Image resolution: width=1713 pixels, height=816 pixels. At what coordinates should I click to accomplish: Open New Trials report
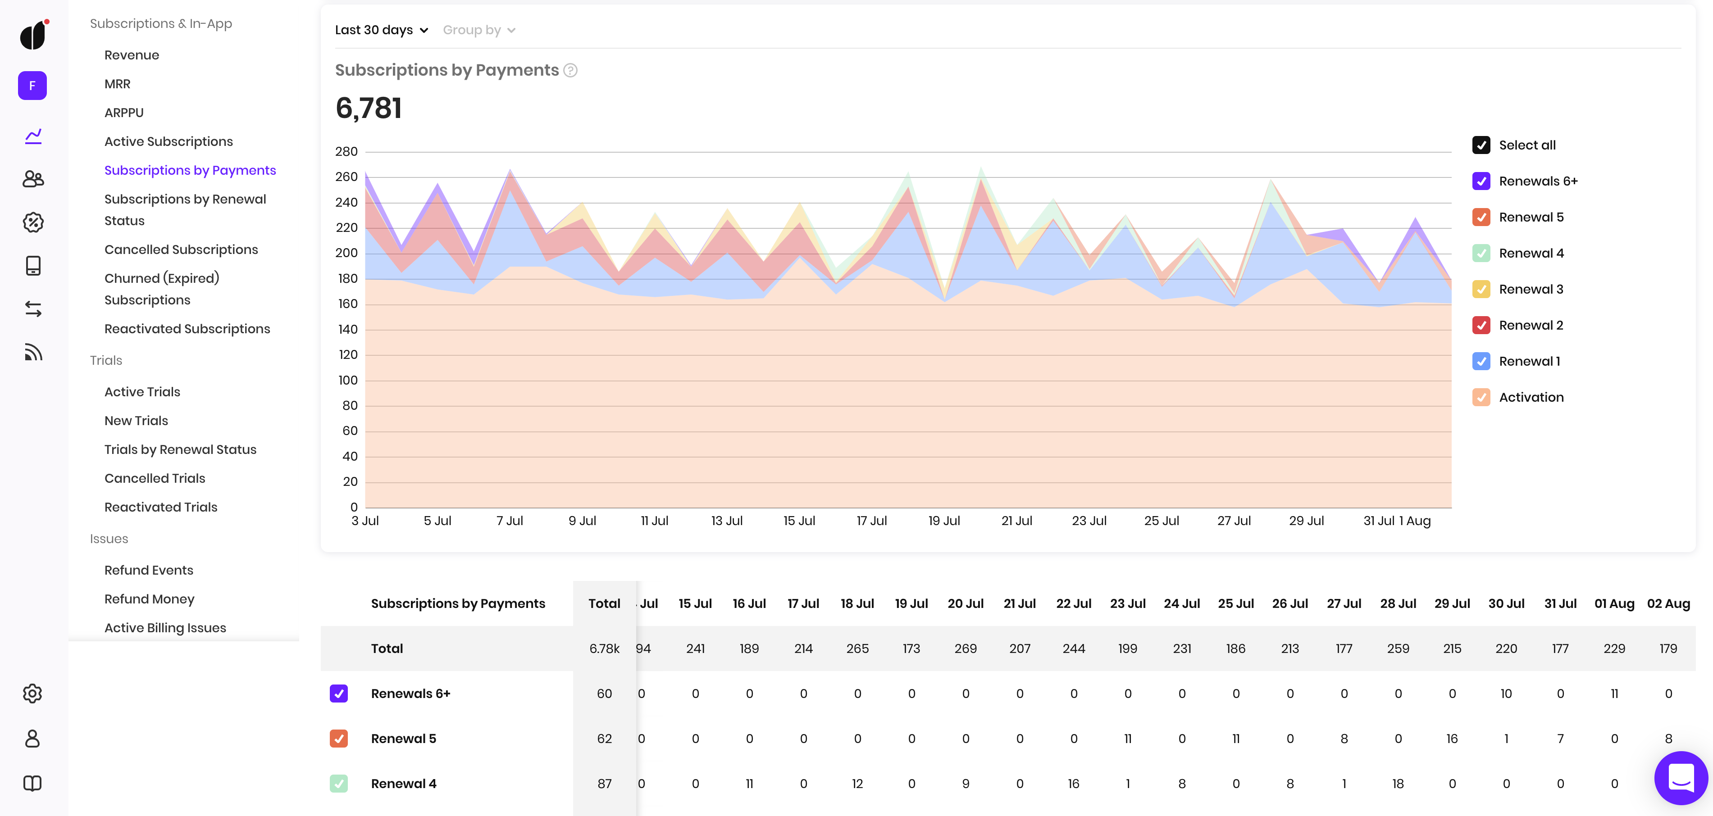(x=136, y=421)
